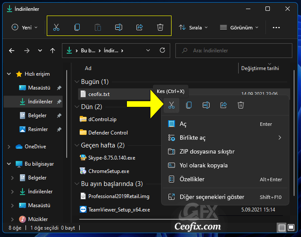Collapse the Geçen hafta (2) group

point(77,145)
